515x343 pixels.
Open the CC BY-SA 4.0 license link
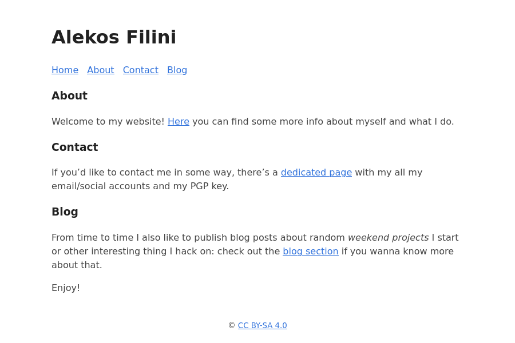click(262, 325)
